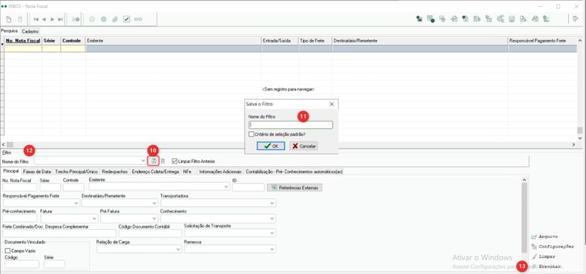This screenshot has width=586, height=274.
Task: Click the trash icon in the top toolbar
Action: pos(21,19)
